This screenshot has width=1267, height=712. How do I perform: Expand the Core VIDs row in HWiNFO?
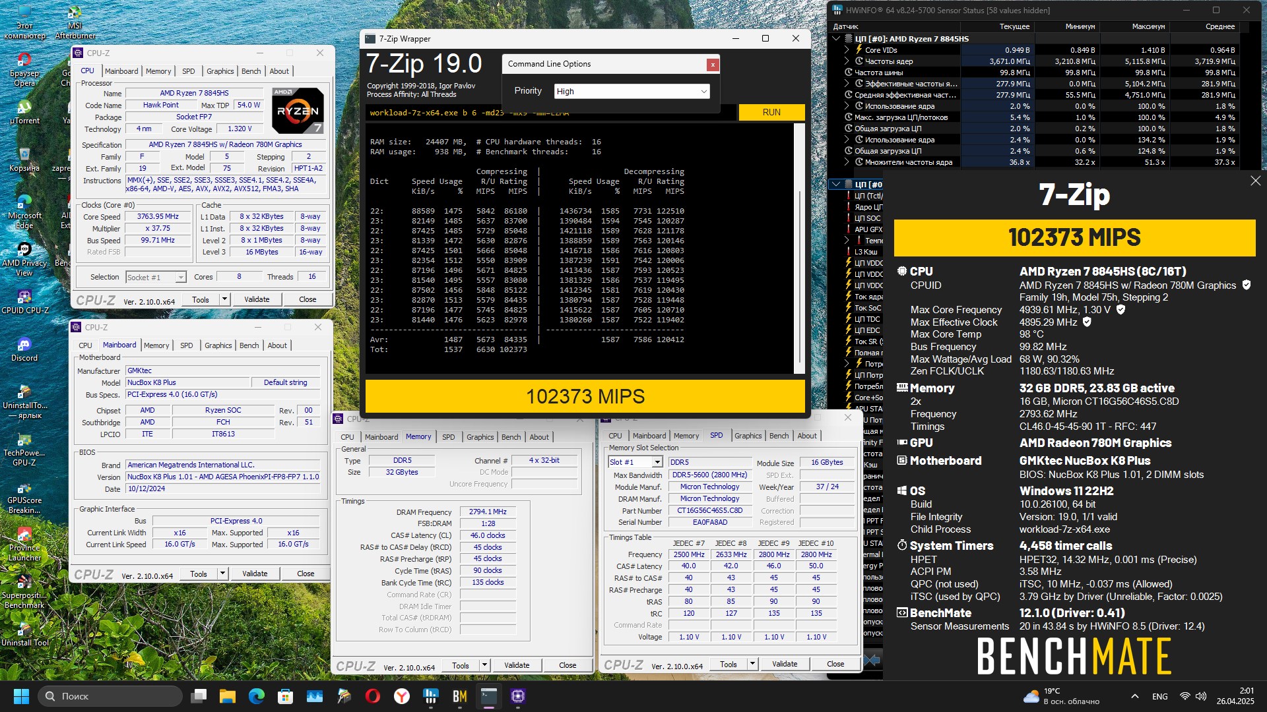click(x=847, y=50)
